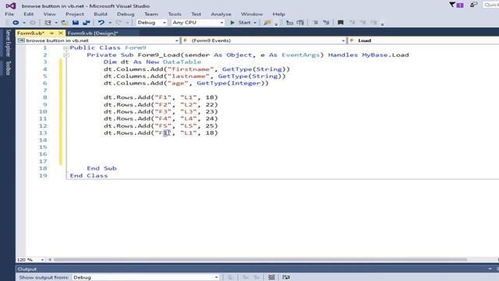Click the "firstname" string on line 4
Viewport: 499px width, 281px height.
[x=190, y=69]
